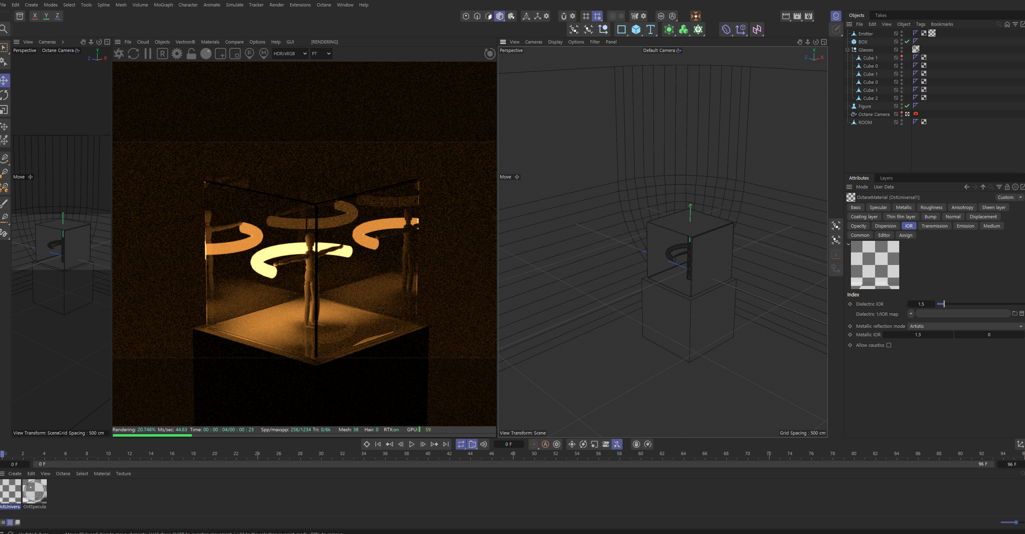Jump to the timeline start
This screenshot has width=1025, height=534.
point(378,444)
